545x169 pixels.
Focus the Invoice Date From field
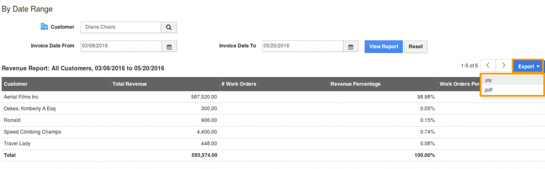121,46
